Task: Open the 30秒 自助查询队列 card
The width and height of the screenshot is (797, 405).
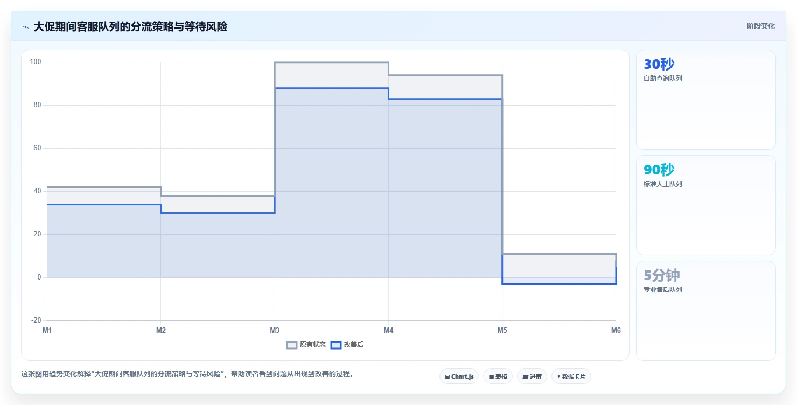Action: click(x=706, y=100)
